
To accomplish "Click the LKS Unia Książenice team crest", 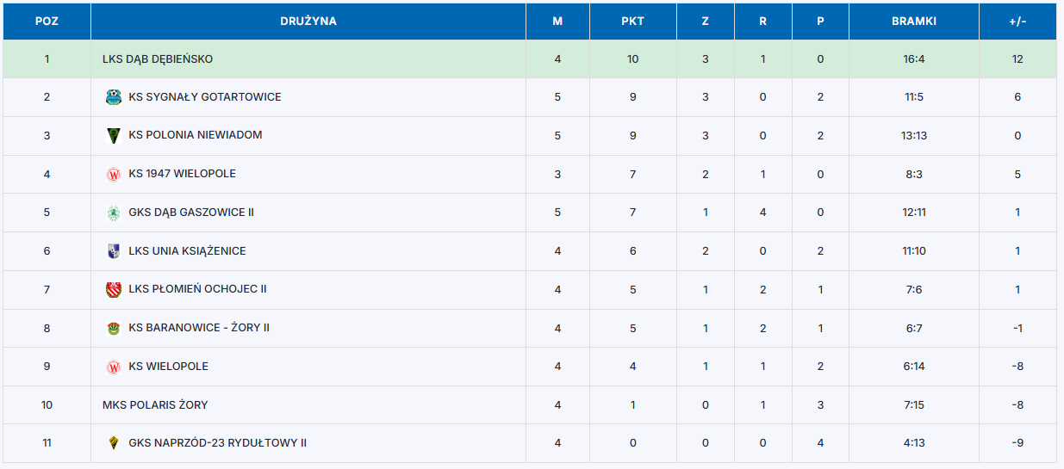I will [x=113, y=251].
